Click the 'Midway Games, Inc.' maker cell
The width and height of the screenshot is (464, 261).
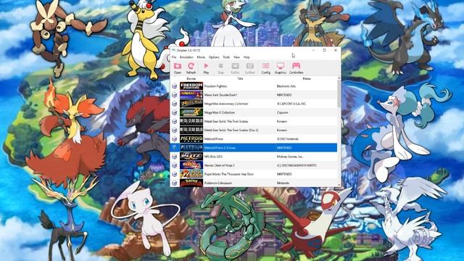[290, 157]
